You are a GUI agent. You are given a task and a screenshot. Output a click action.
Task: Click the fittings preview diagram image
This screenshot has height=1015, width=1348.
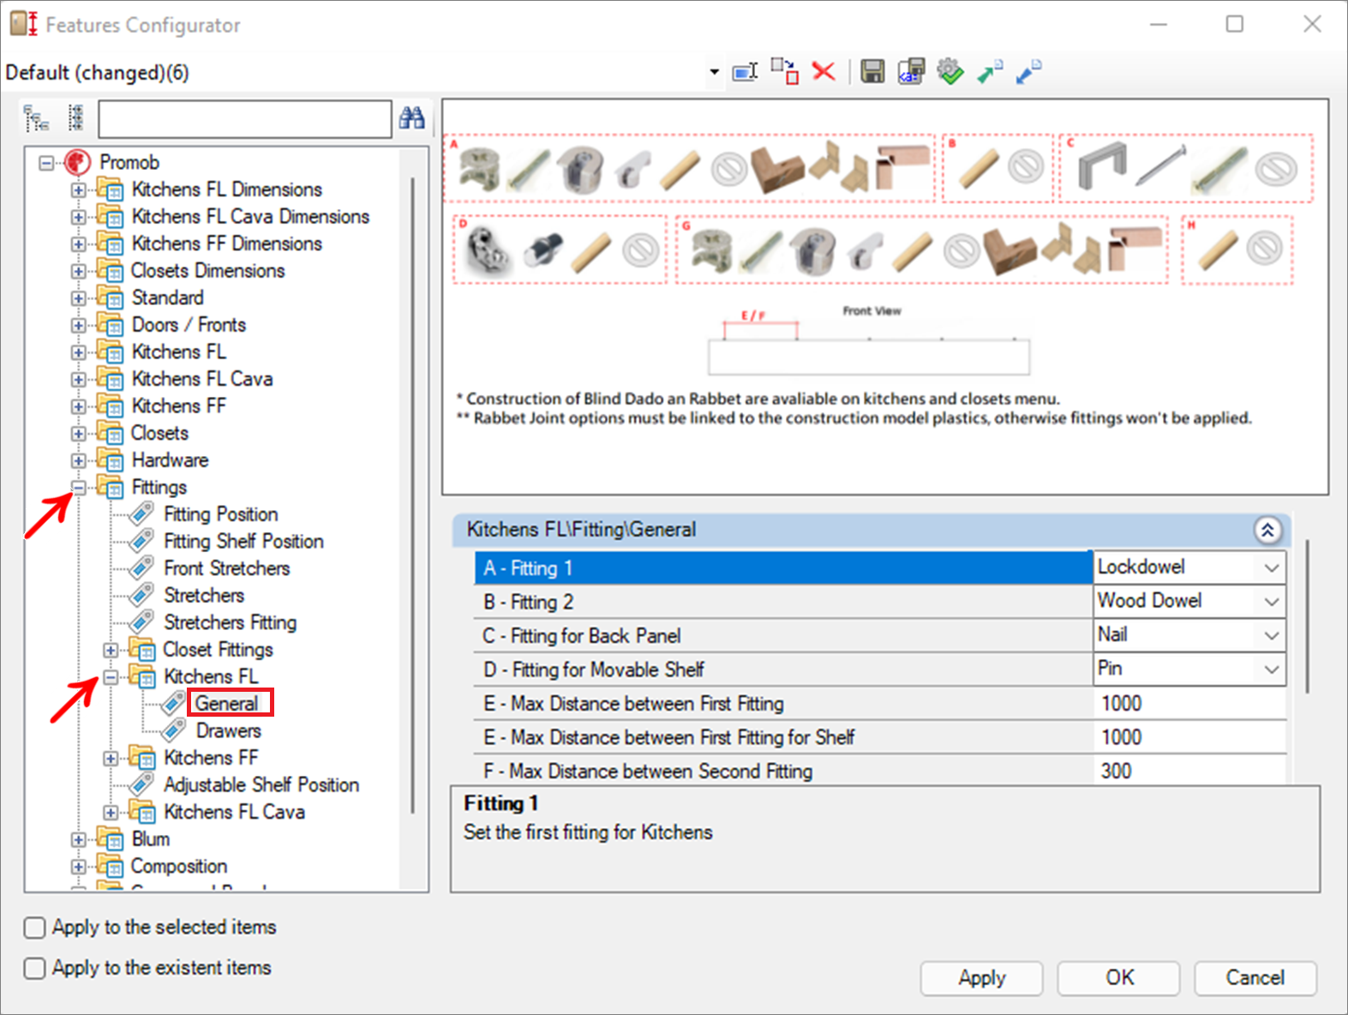(x=885, y=297)
